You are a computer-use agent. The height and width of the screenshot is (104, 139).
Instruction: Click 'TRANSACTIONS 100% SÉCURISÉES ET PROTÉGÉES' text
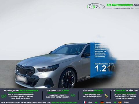coord(93,96)
